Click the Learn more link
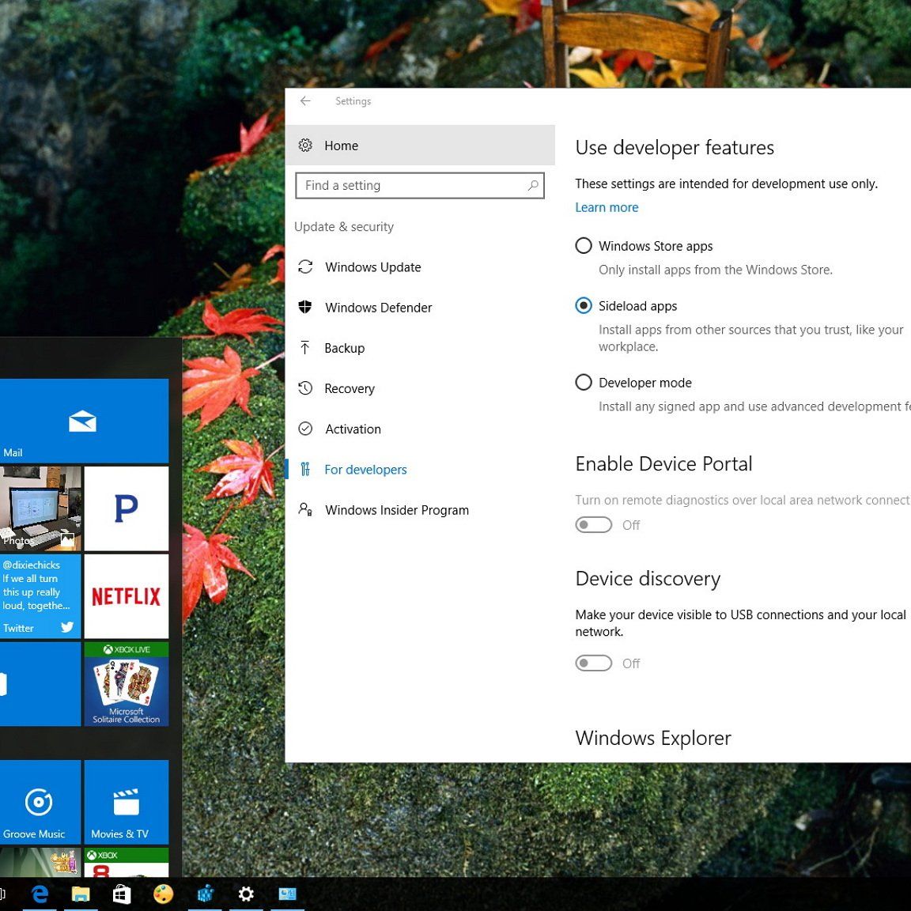 [607, 208]
